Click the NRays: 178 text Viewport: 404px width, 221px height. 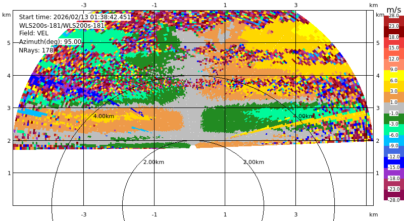pyautogui.click(x=36, y=50)
